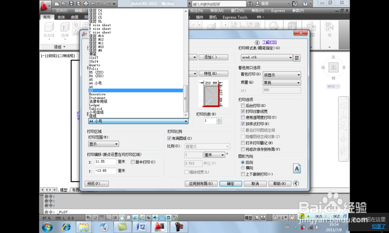The height and width of the screenshot is (233, 389).
Task: Open the 毫米 units dropdown
Action: point(214,155)
